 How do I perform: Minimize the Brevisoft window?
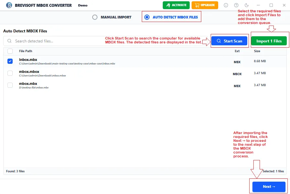(x=258, y=5)
